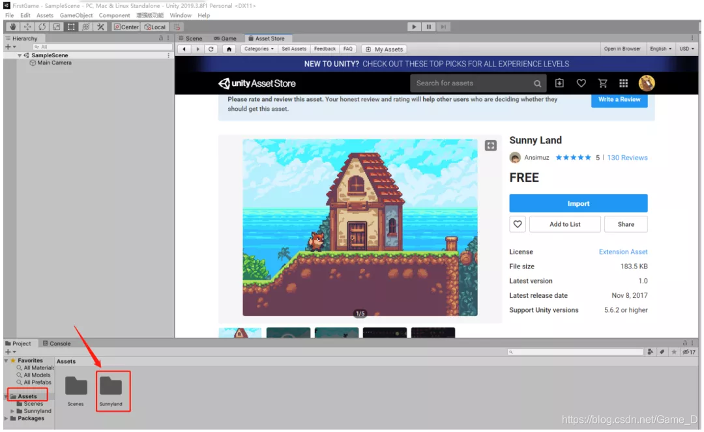The height and width of the screenshot is (432, 704).
Task: Open the Scenes folder thumbnail
Action: tap(76, 392)
